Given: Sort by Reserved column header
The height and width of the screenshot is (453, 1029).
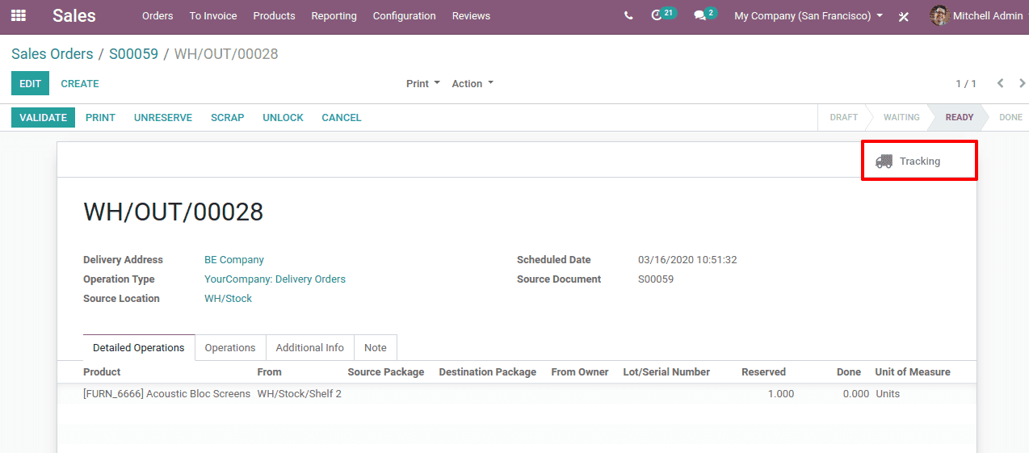Looking at the screenshot, I should (x=763, y=372).
